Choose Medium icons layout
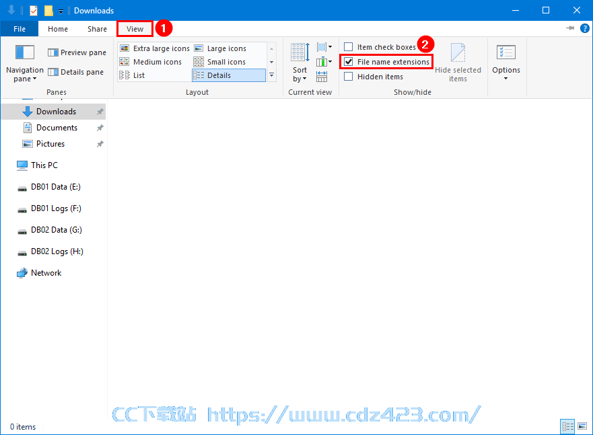 coord(151,62)
